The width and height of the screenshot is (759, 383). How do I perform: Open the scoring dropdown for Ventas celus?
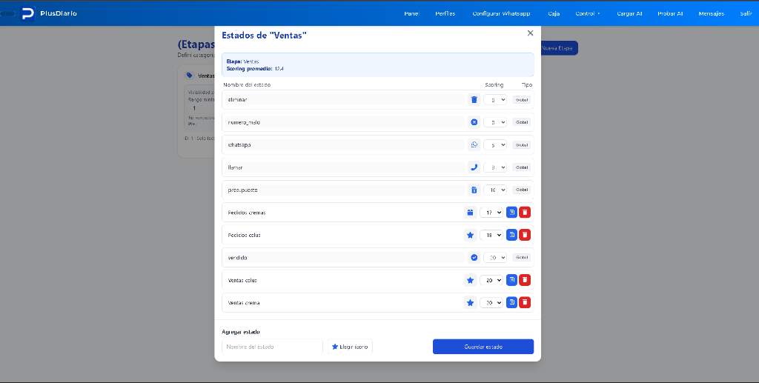[491, 280]
